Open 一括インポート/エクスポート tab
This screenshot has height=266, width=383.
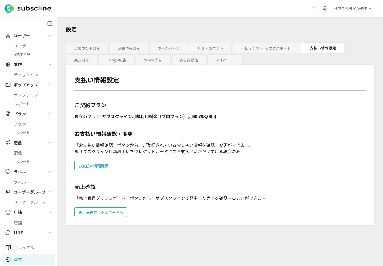pyautogui.click(x=266, y=48)
